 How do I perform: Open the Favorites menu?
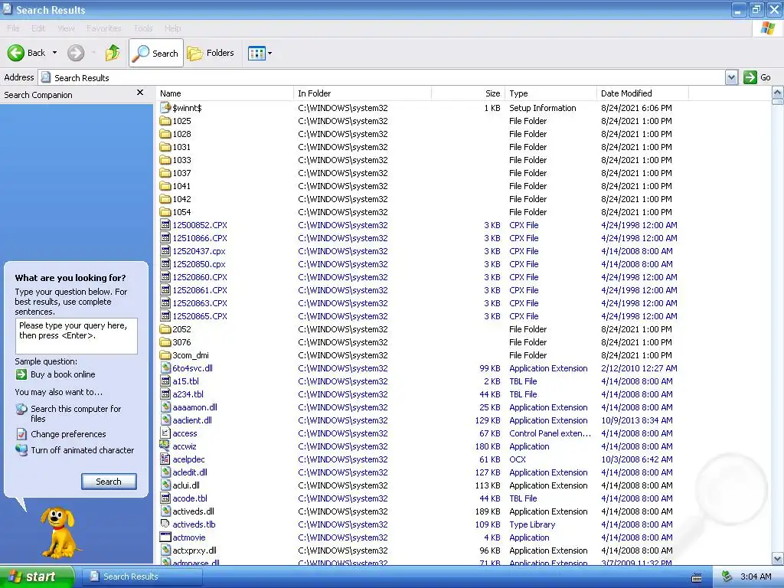(x=103, y=28)
